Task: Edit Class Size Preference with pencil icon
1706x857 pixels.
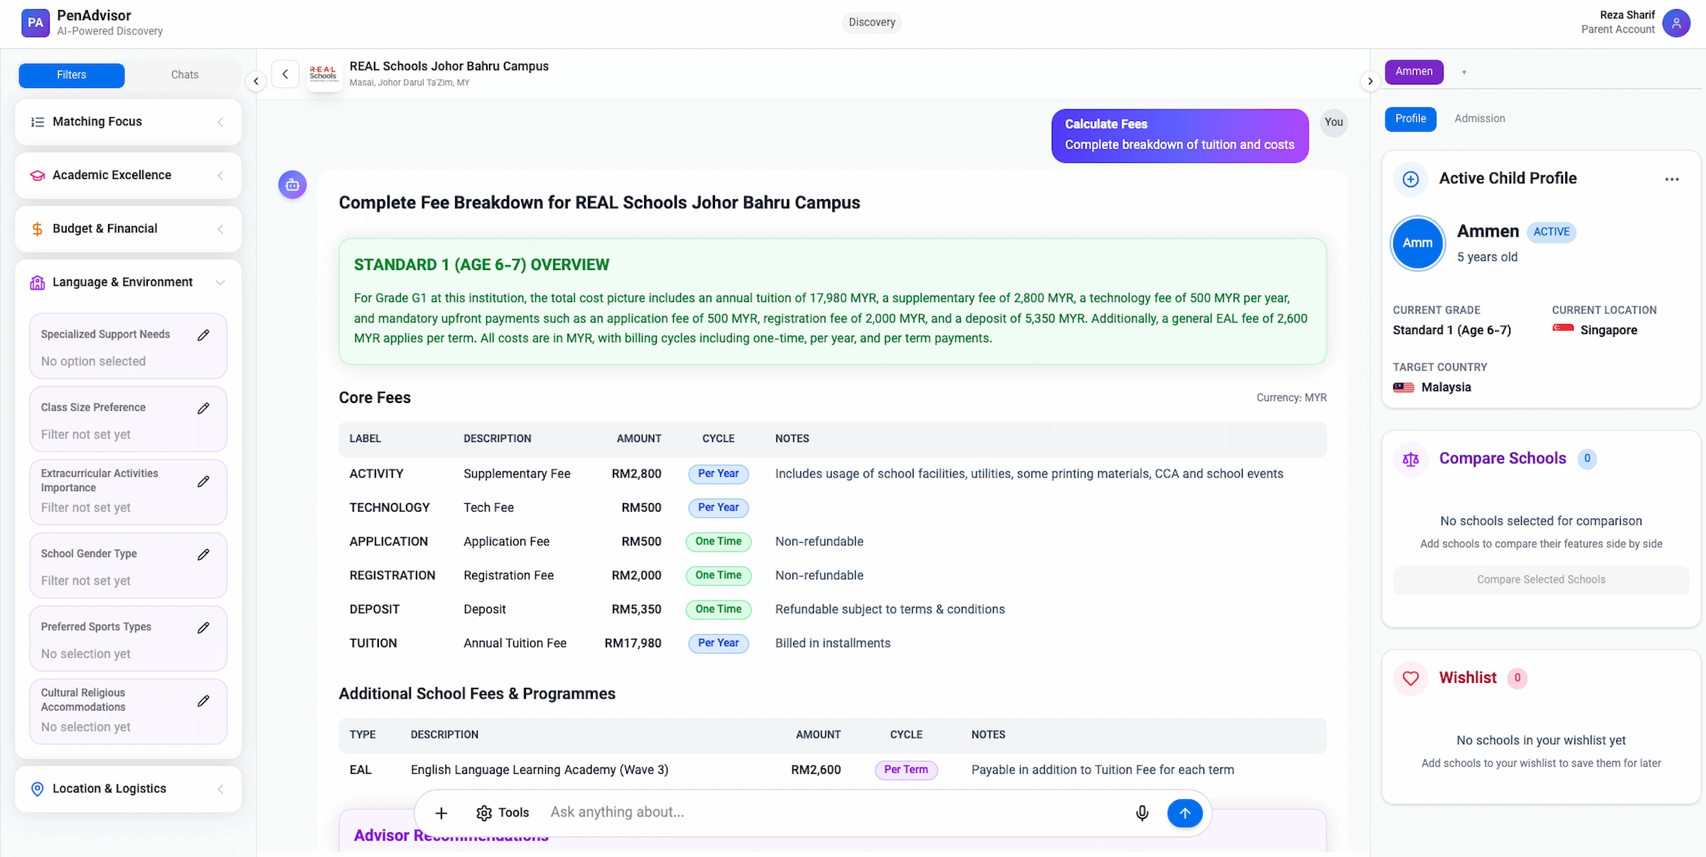Action: (x=203, y=408)
